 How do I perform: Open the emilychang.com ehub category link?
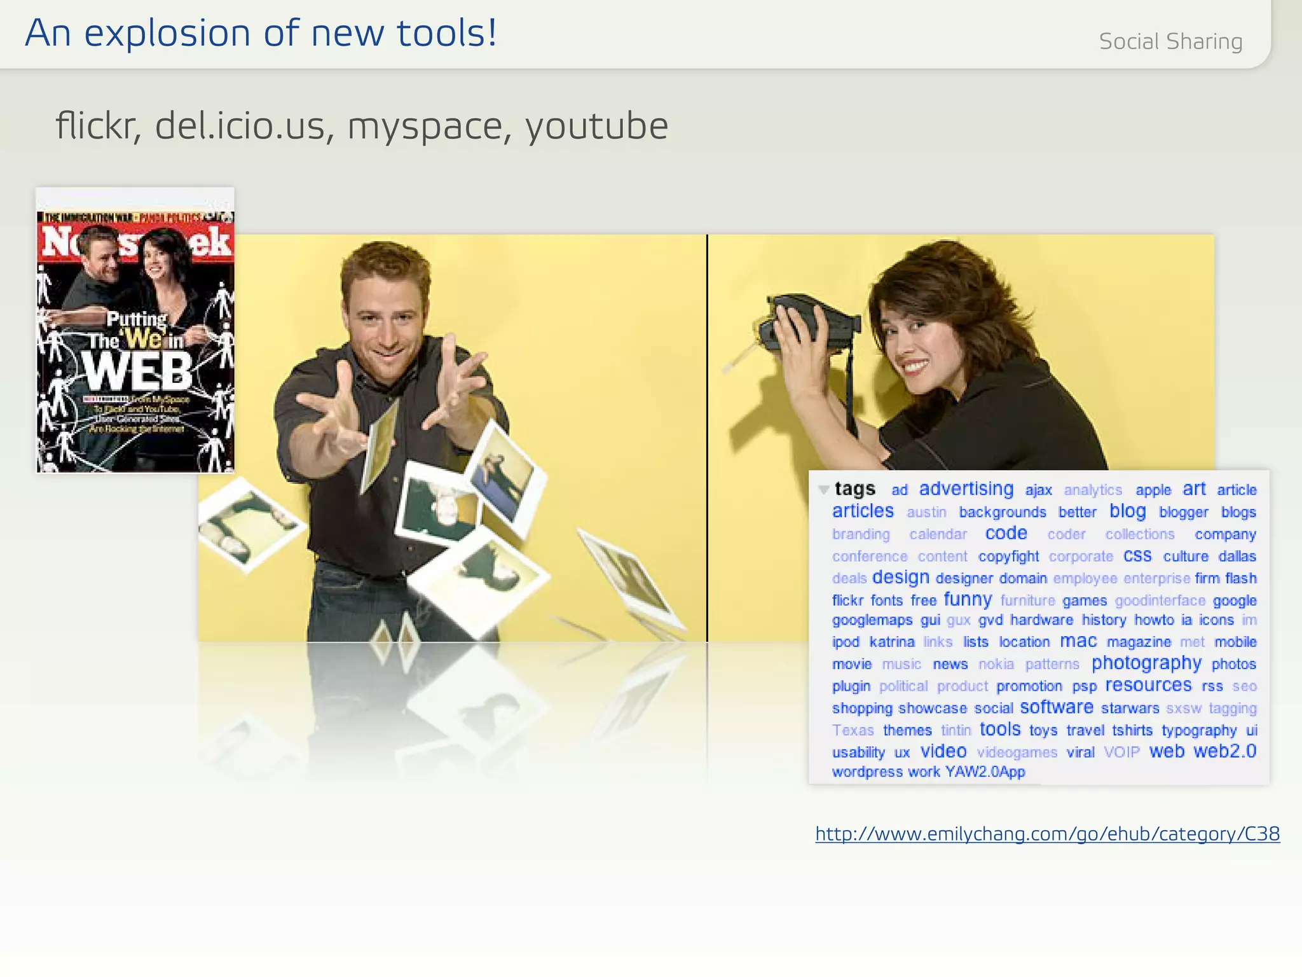(x=1047, y=834)
